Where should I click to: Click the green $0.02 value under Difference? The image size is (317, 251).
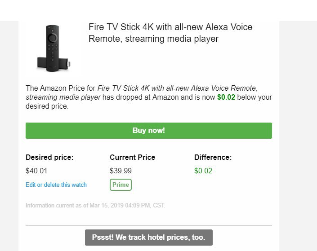pos(203,171)
